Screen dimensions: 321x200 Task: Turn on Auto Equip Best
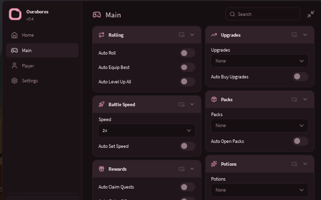(188, 67)
